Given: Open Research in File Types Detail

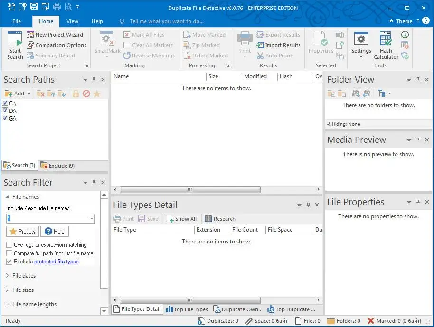Looking at the screenshot, I should click(220, 219).
